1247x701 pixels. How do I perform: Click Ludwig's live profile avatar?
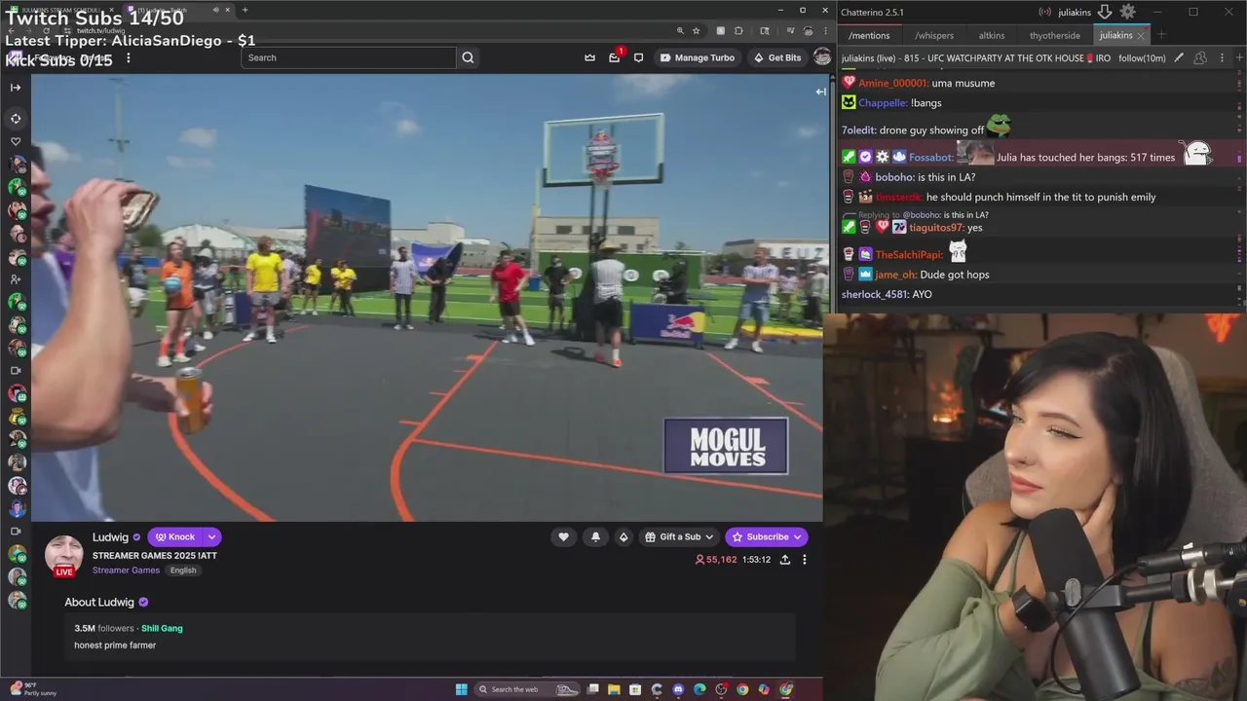(64, 555)
